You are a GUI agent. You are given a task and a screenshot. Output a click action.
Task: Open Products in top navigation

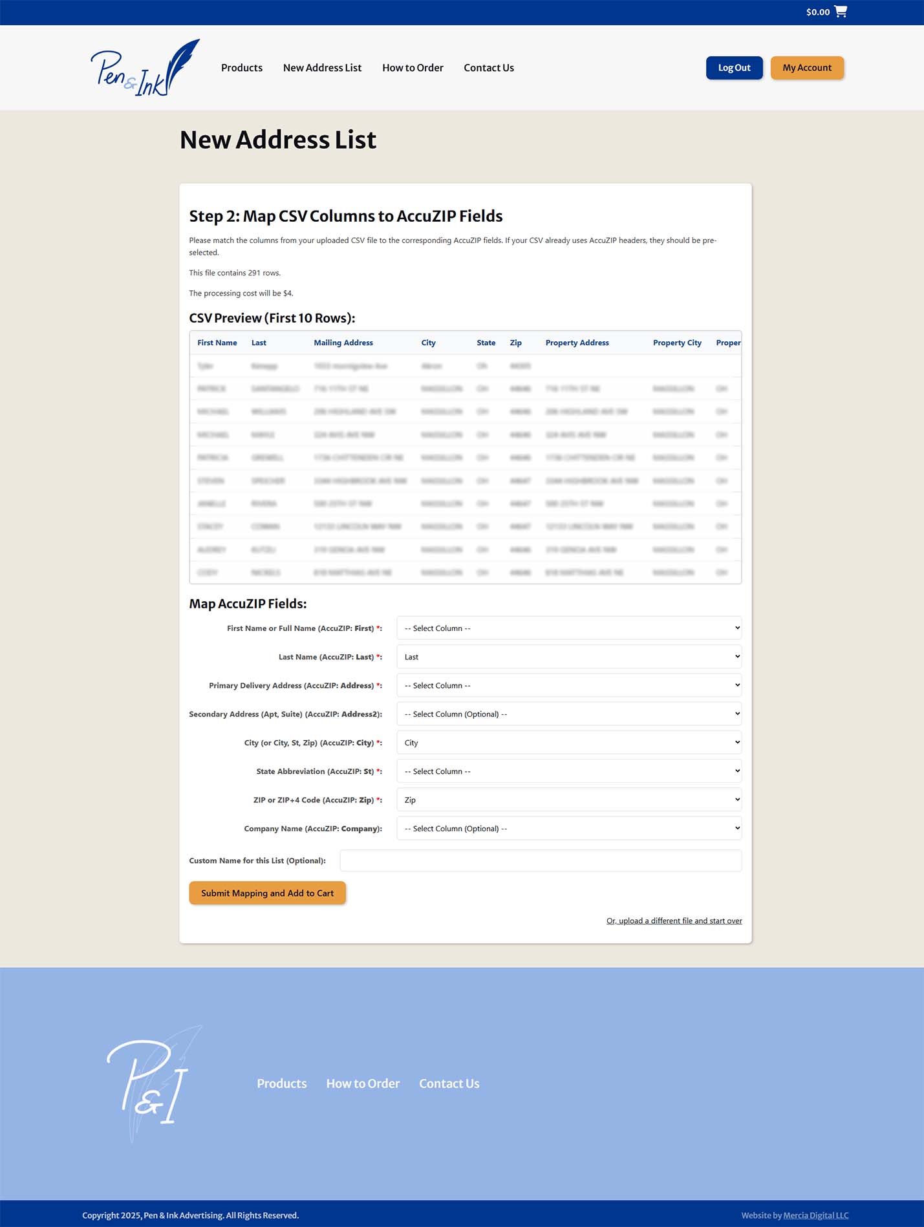242,68
